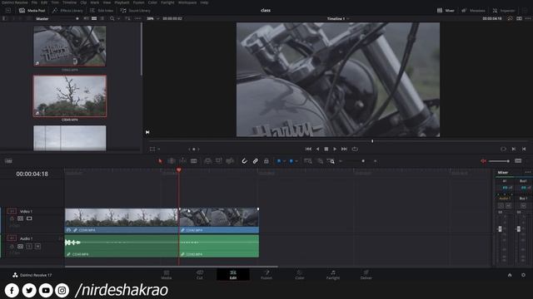The image size is (533, 299).
Task: Open the blue Flag color dropdown
Action: 284,161
